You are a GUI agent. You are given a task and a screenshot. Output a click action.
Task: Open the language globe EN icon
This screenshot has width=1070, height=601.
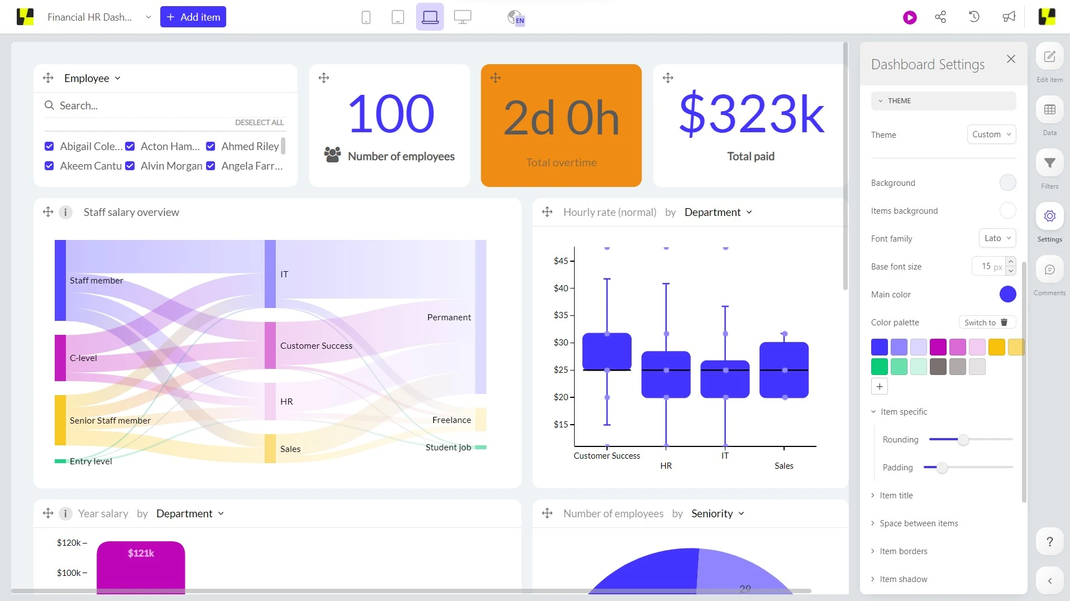515,18
